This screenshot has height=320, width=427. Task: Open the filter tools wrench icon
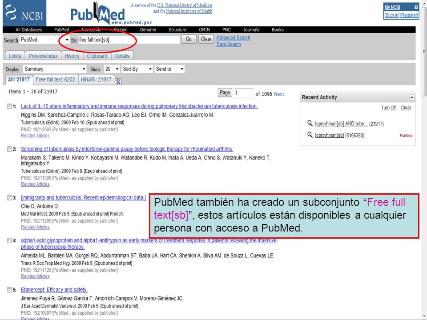point(118,81)
